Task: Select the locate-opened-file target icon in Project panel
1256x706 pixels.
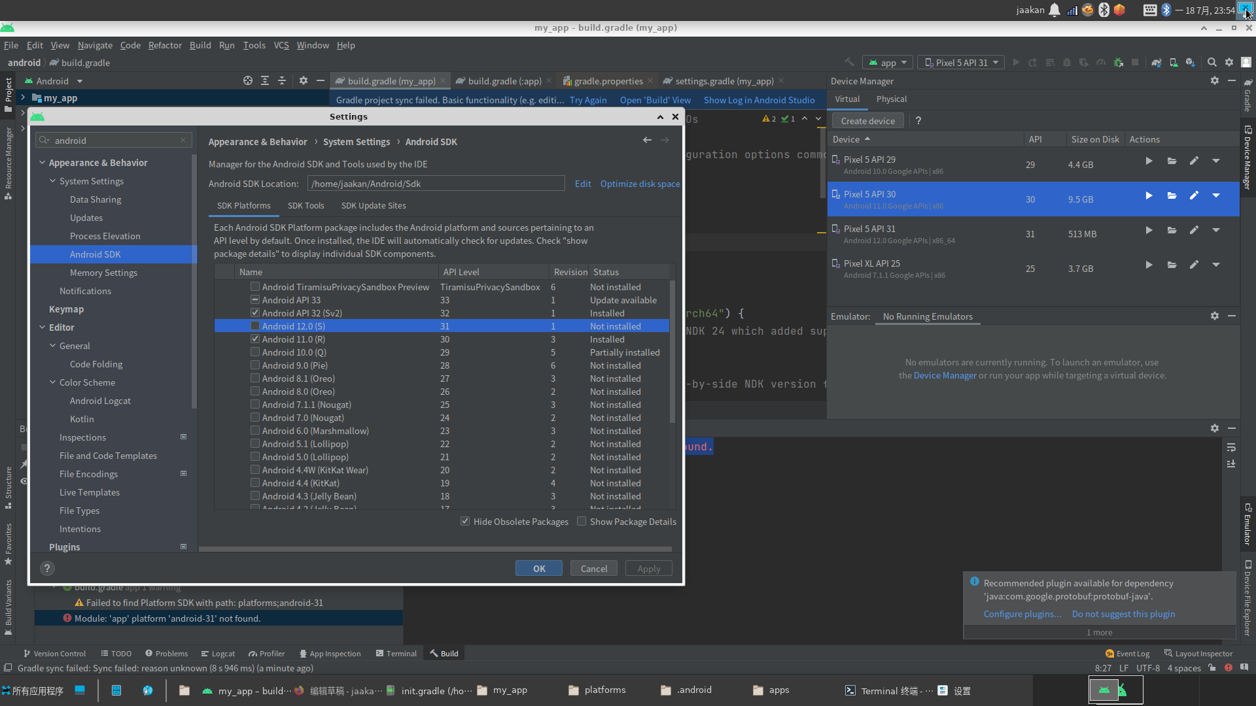Action: coord(248,80)
